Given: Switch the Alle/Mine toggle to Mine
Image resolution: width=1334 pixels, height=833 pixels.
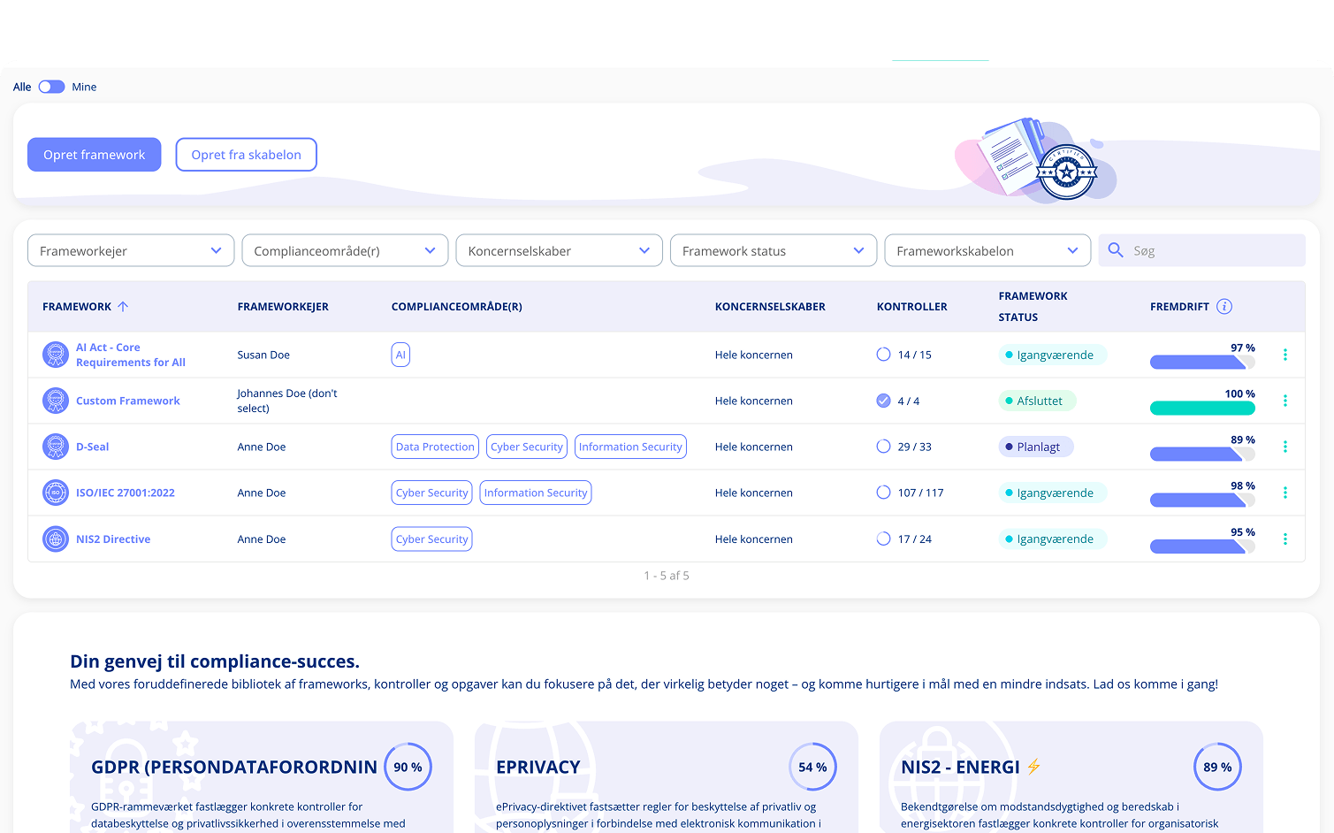Looking at the screenshot, I should tap(51, 87).
